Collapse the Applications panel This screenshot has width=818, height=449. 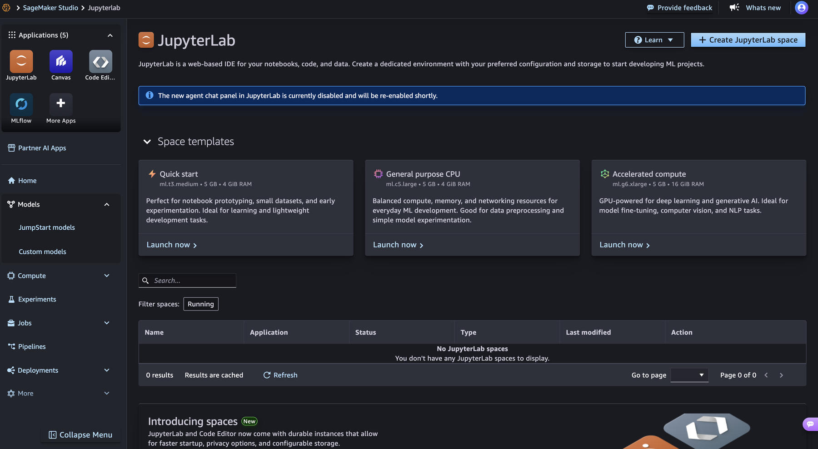110,35
